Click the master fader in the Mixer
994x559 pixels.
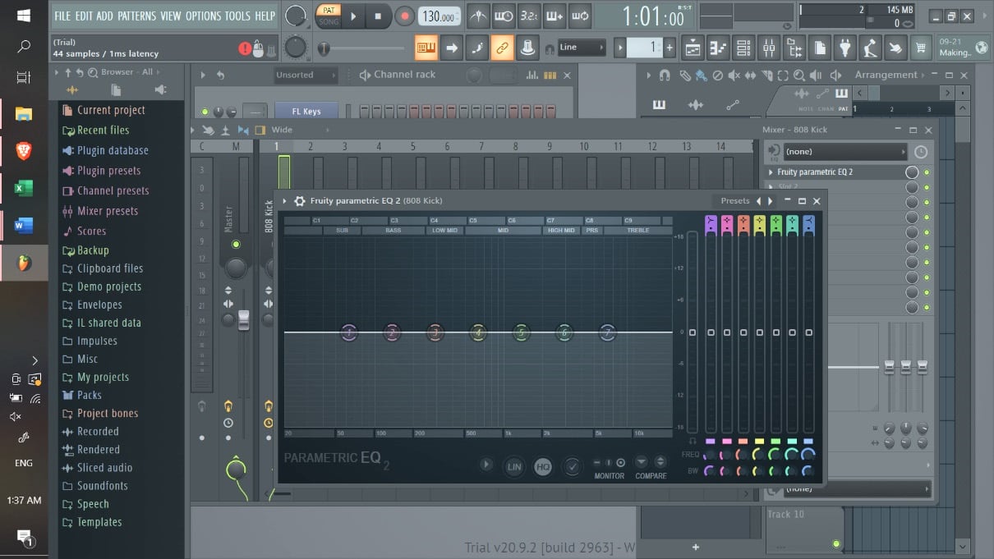point(243,319)
